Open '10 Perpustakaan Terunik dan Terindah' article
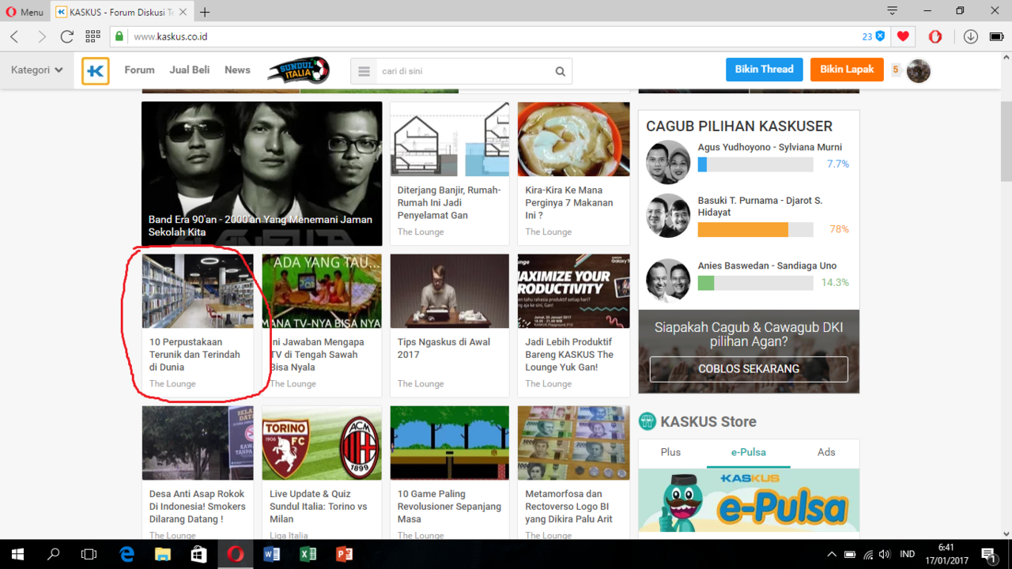Viewport: 1012px width, 569px height. (194, 354)
